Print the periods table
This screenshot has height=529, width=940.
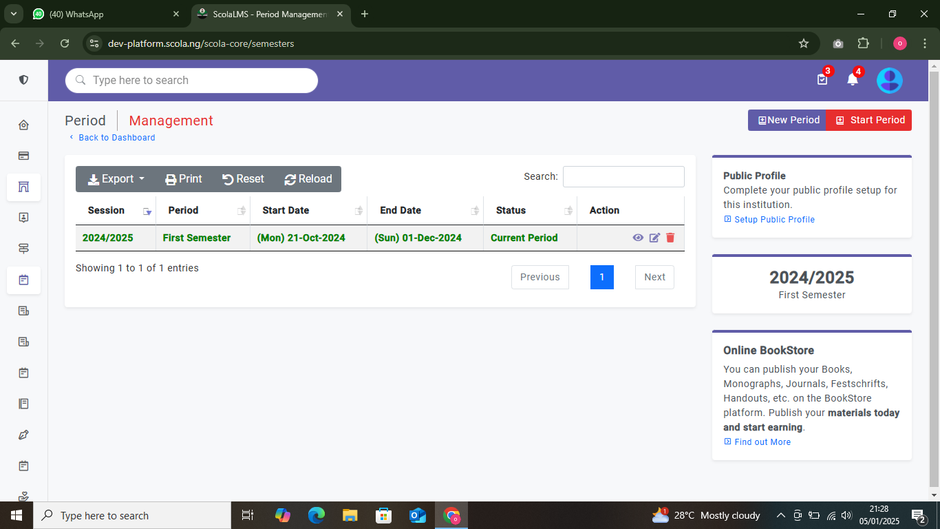tap(184, 179)
